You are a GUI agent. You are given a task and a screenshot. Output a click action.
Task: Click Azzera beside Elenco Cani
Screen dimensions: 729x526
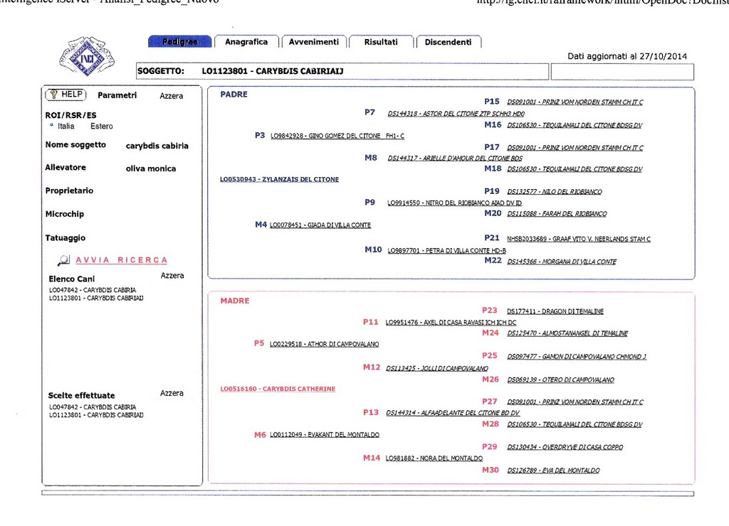pos(172,275)
